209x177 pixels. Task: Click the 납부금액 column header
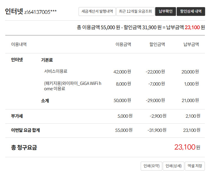pos(191,44)
